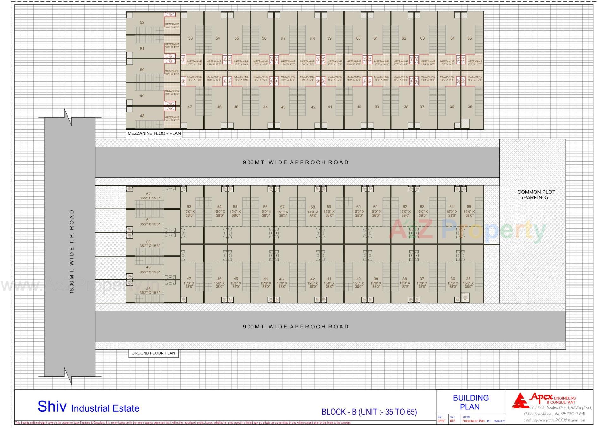
Task: Select the BLOCK - B (UNIT :- 35 TO 65) heading
Action: coord(369,412)
